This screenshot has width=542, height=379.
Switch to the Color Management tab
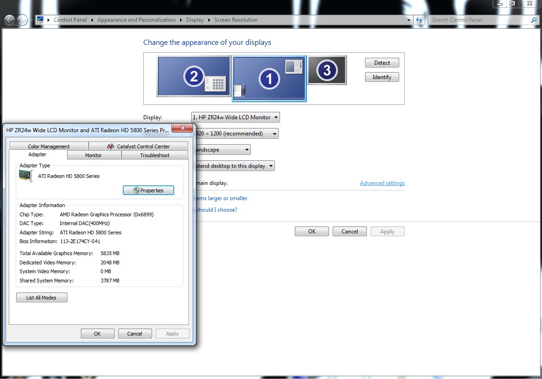tap(49, 146)
